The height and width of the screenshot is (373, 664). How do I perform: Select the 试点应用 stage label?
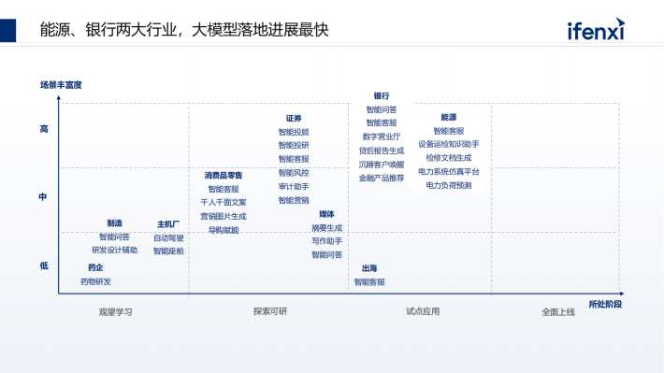(x=423, y=311)
